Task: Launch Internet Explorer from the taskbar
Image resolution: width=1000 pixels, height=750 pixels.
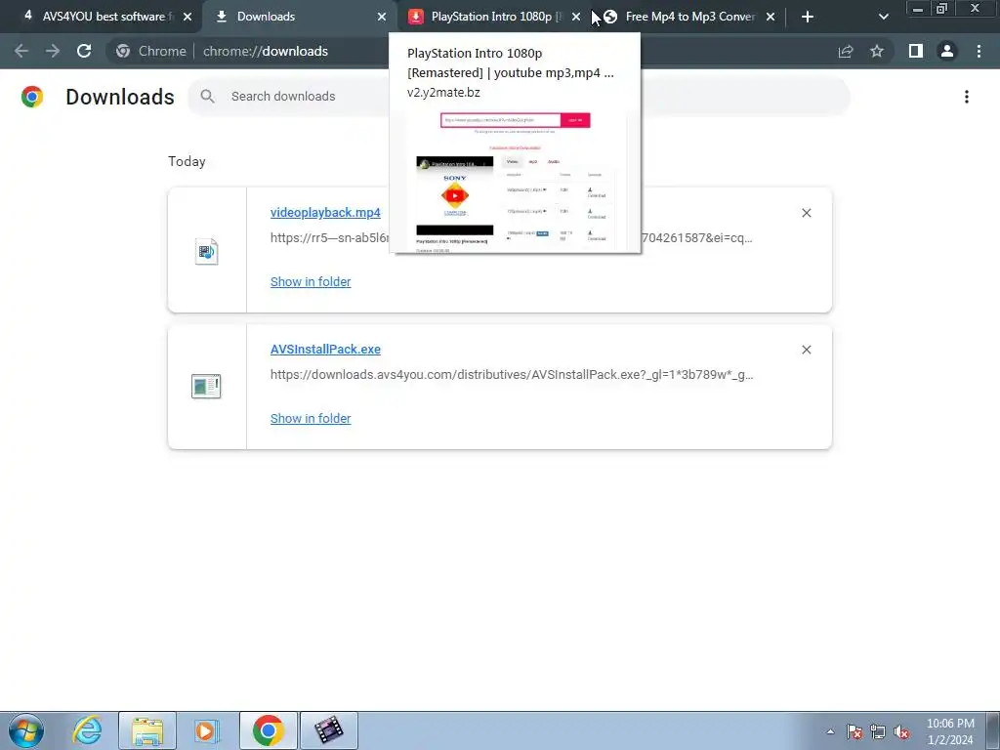Action: [x=87, y=730]
